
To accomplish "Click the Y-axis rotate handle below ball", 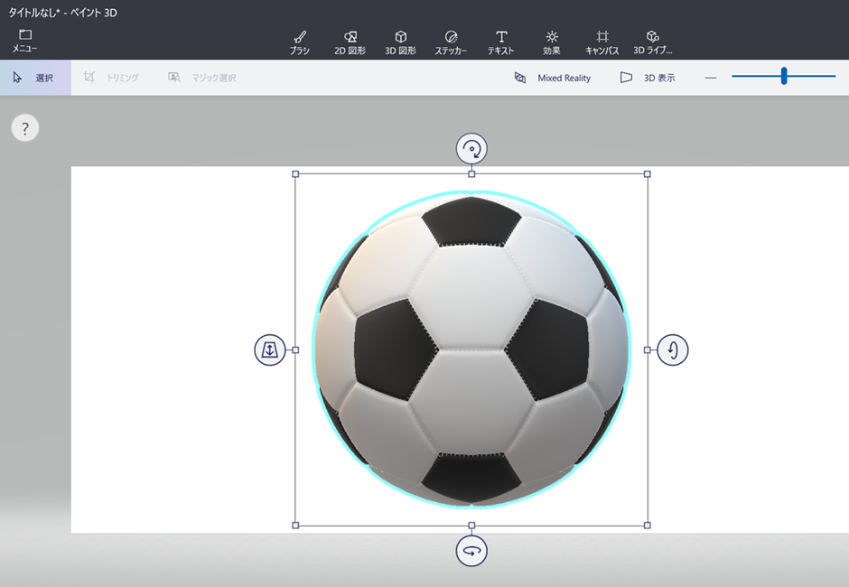I will point(471,551).
